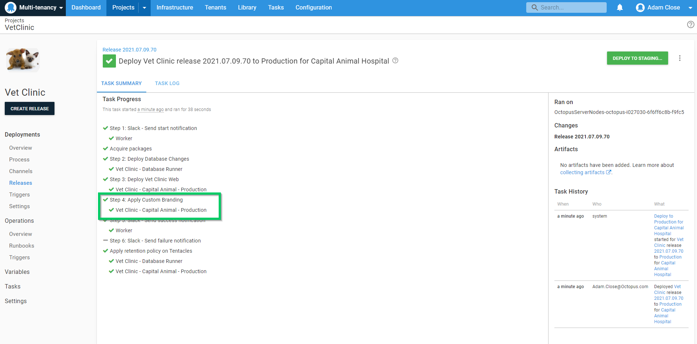Click the green deployment success status icon
The image size is (697, 344).
(109, 61)
